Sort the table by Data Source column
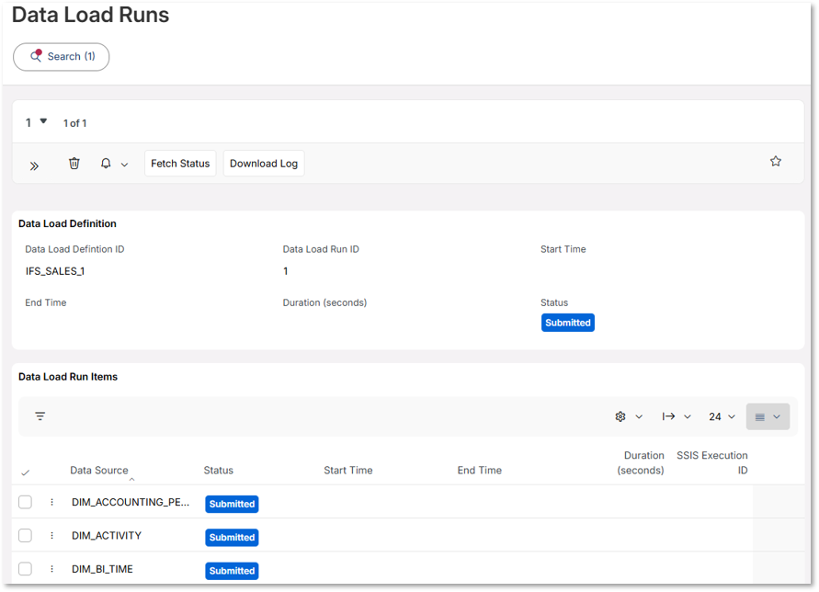Screen dimensions: 819x592 click(99, 470)
